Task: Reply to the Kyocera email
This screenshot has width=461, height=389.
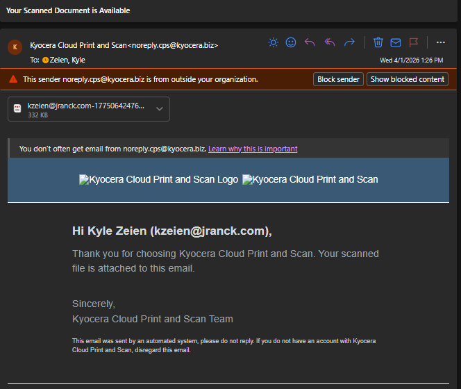Action: point(310,42)
